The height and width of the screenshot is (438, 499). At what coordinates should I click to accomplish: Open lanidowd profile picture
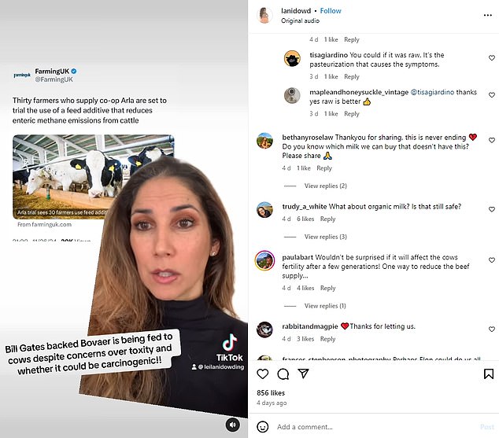(264, 15)
